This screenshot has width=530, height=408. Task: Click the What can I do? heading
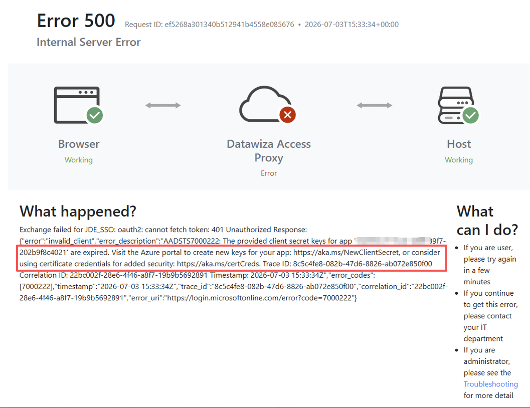(487, 221)
